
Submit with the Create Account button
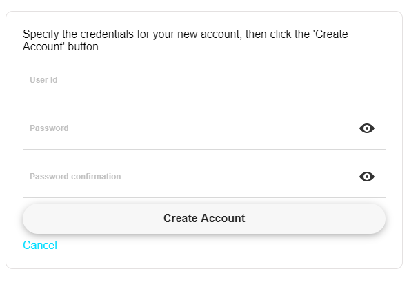point(204,219)
